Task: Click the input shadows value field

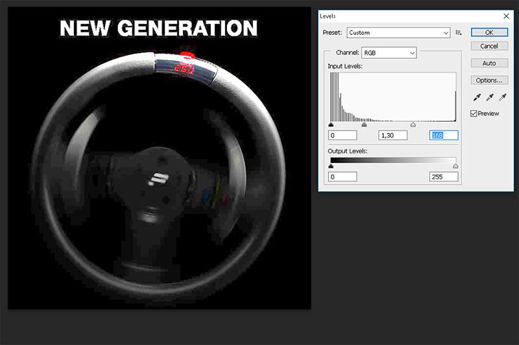Action: (x=343, y=135)
